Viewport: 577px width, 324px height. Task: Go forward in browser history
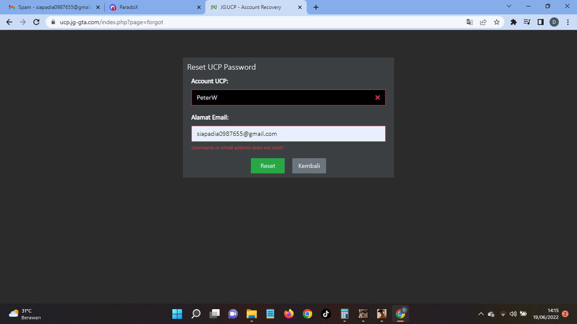point(23,22)
